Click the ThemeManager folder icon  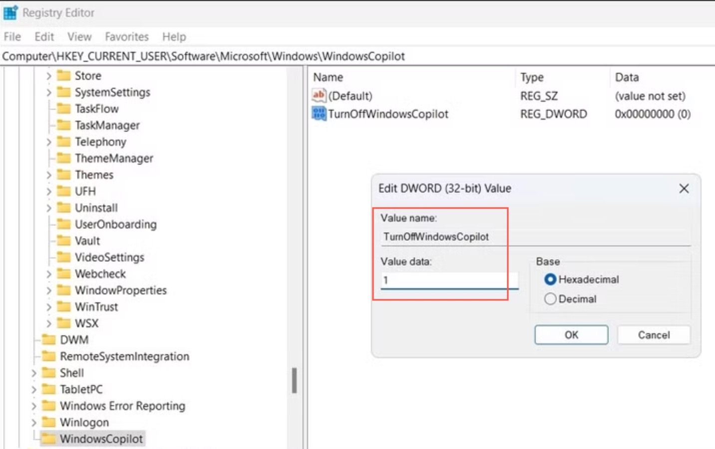click(x=64, y=158)
